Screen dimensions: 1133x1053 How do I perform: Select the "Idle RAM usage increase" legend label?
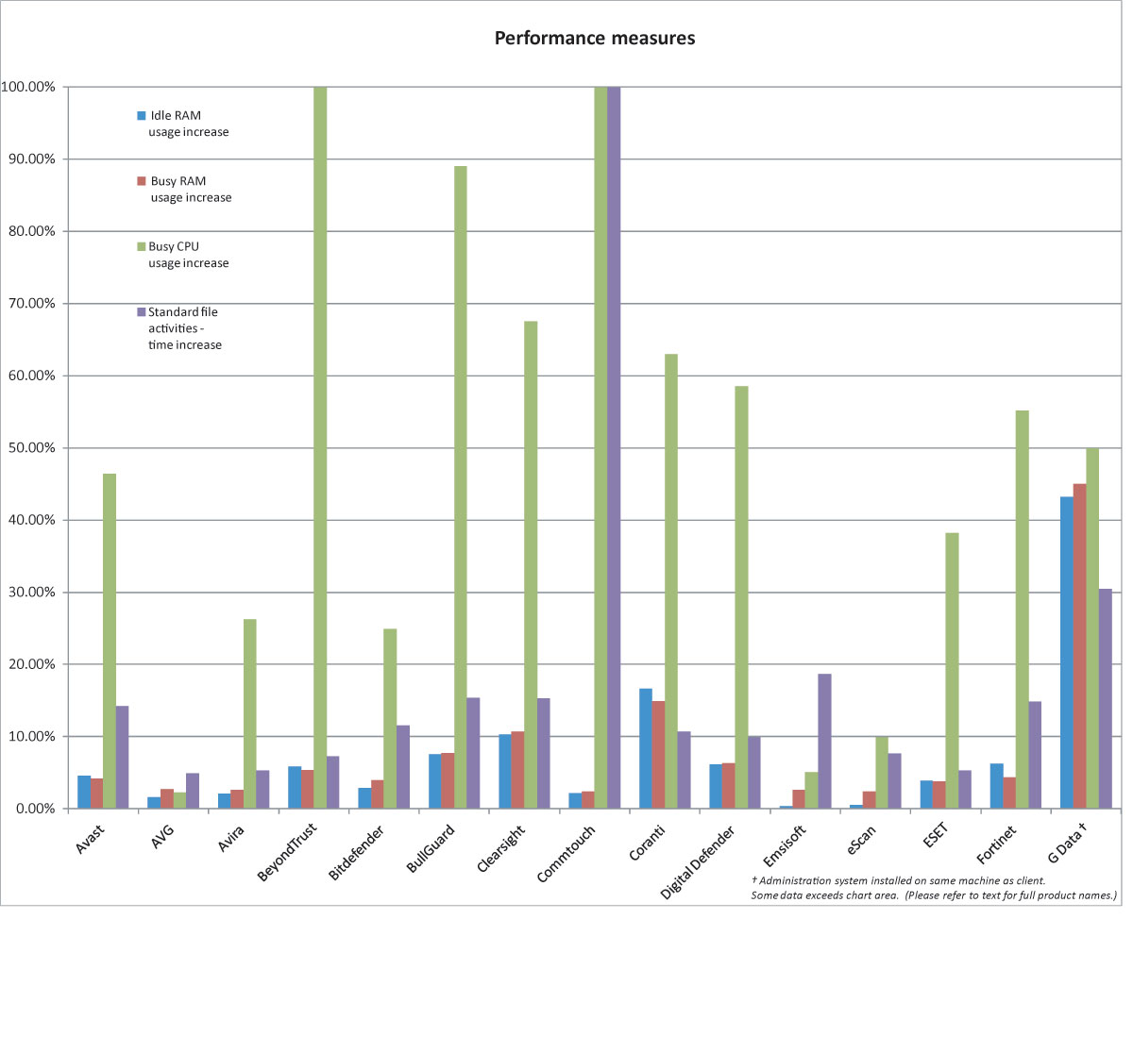point(189,124)
